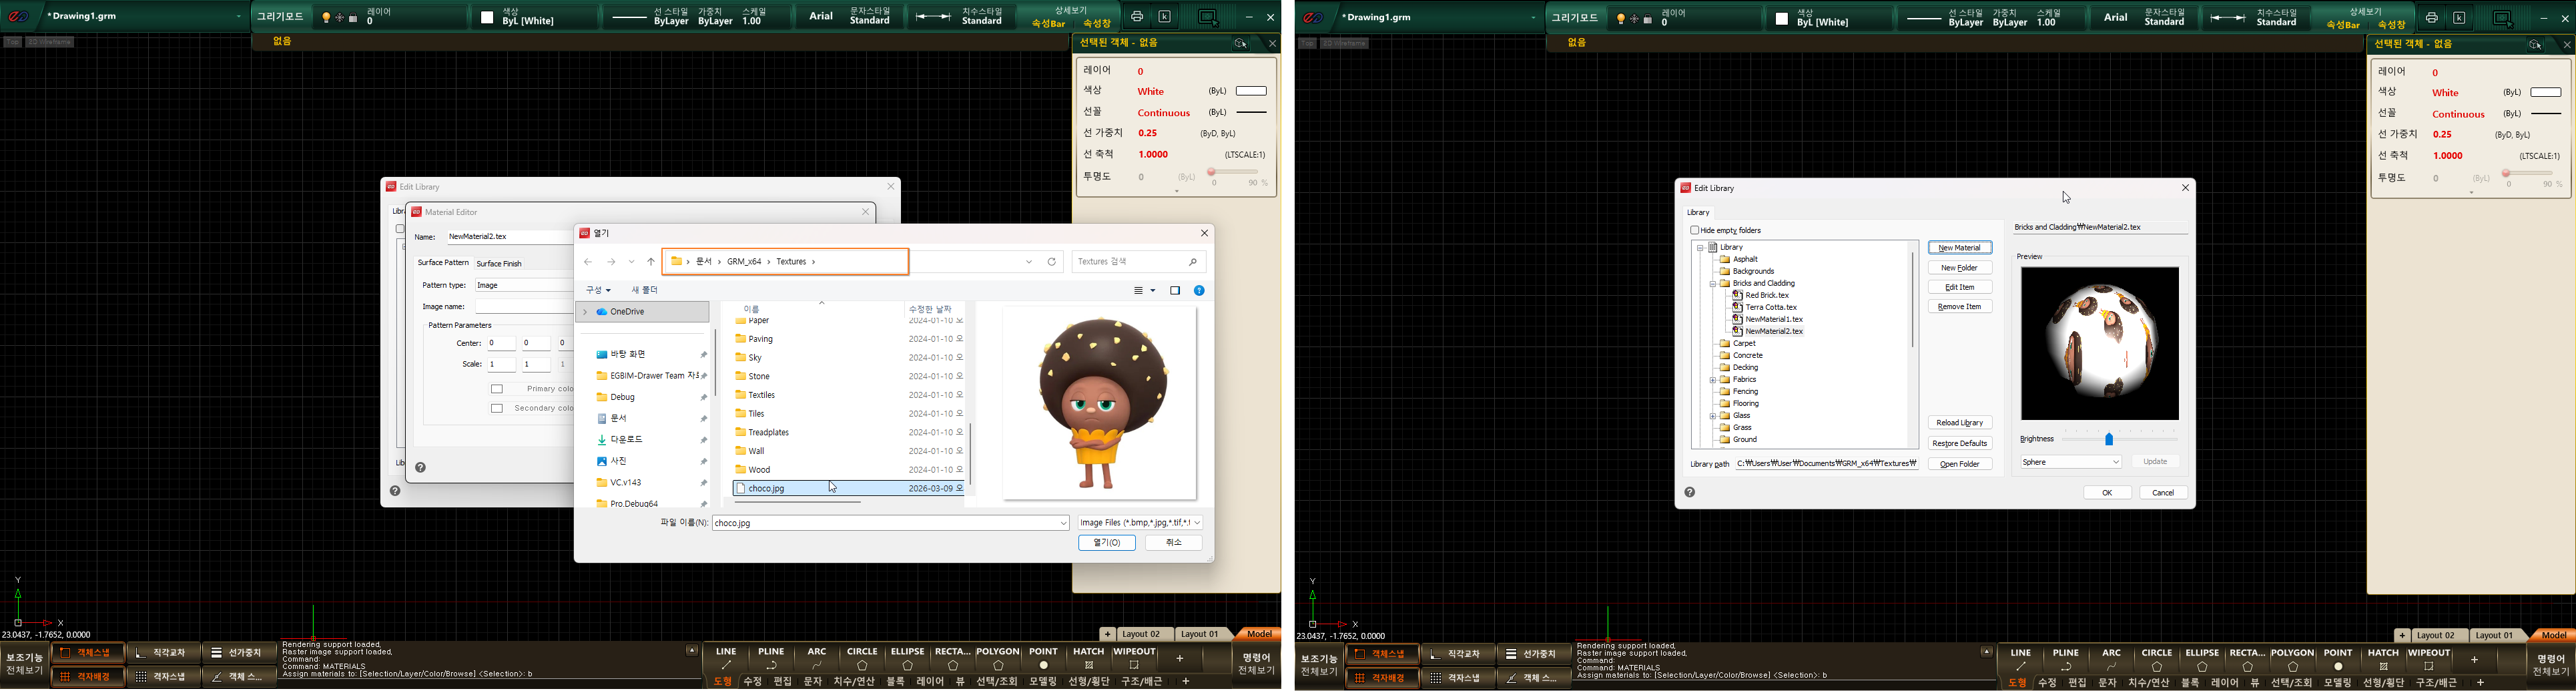Viewport: 2576px width, 691px height.
Task: Select the ARC tool in the right window
Action: [x=2111, y=659]
